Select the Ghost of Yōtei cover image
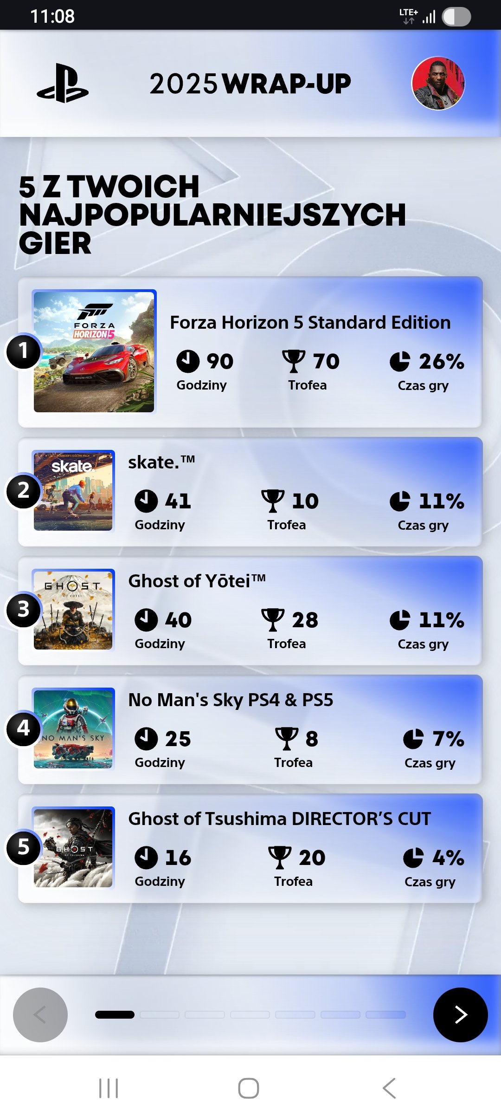 click(73, 610)
